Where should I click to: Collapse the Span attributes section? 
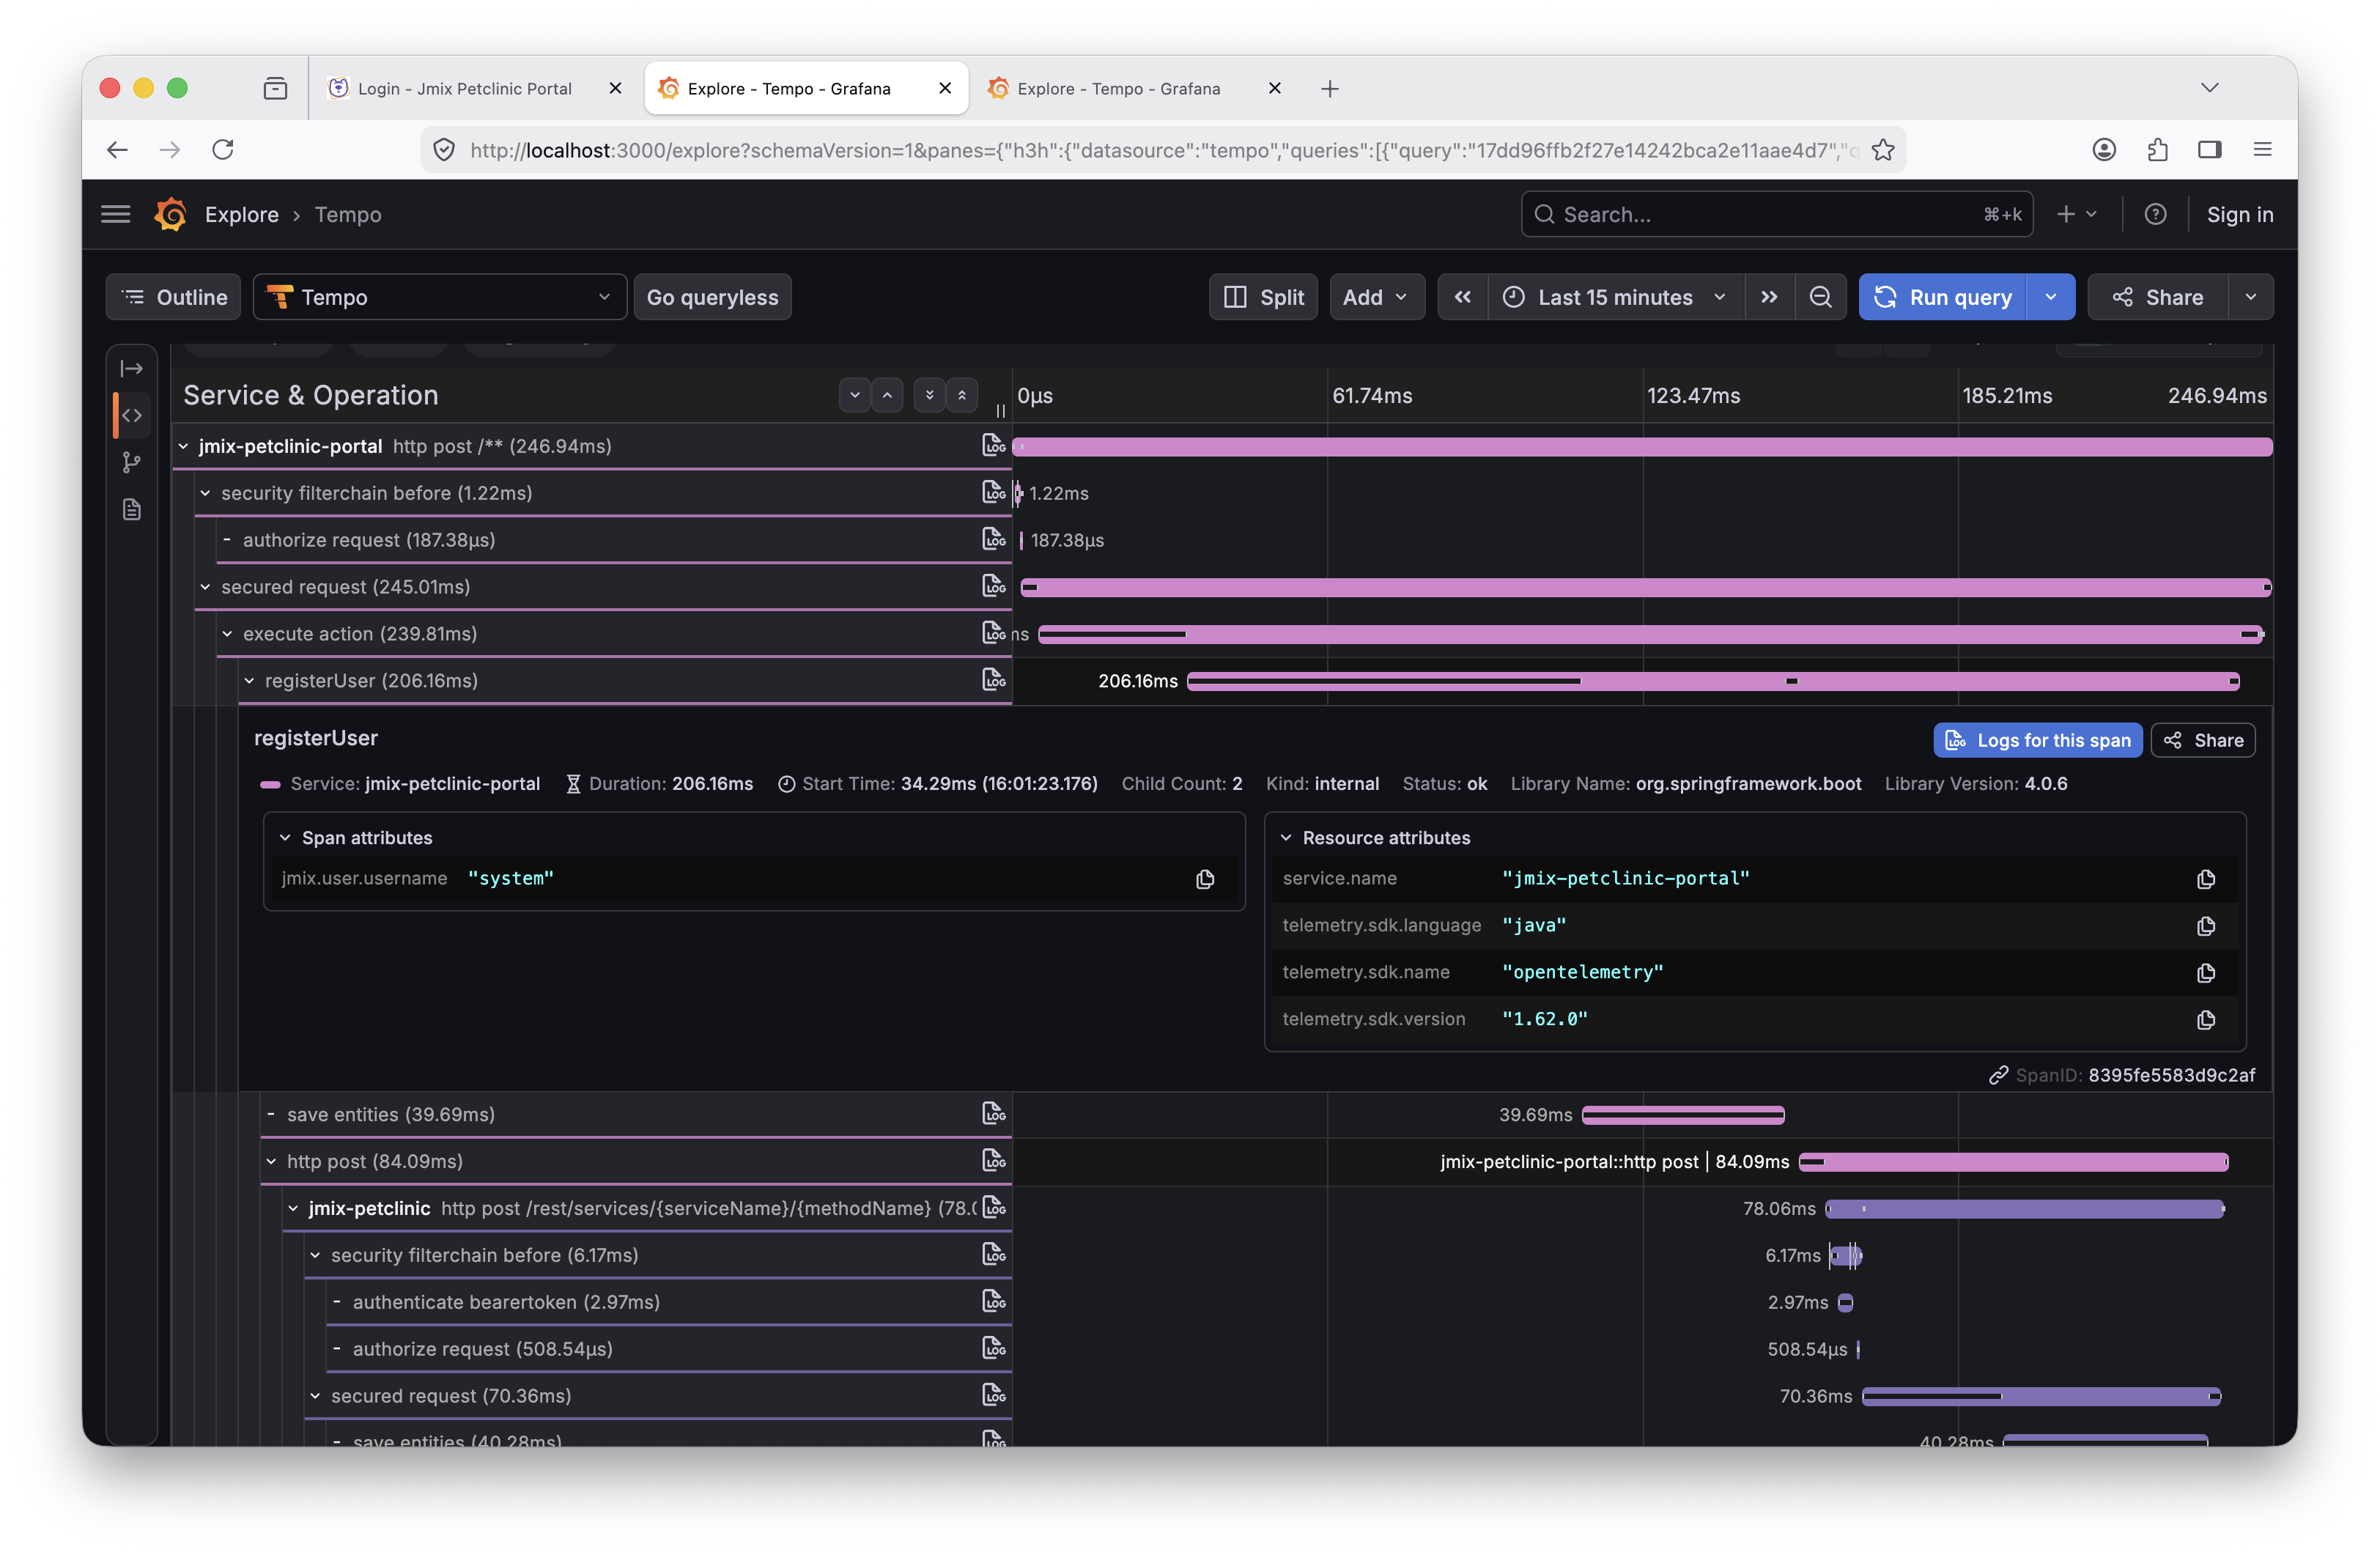pyautogui.click(x=285, y=838)
